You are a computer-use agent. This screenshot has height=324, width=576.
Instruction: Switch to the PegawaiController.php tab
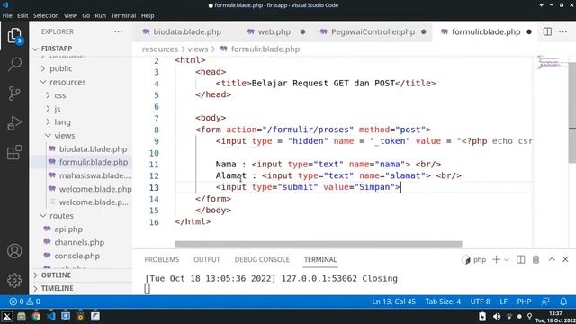point(372,32)
